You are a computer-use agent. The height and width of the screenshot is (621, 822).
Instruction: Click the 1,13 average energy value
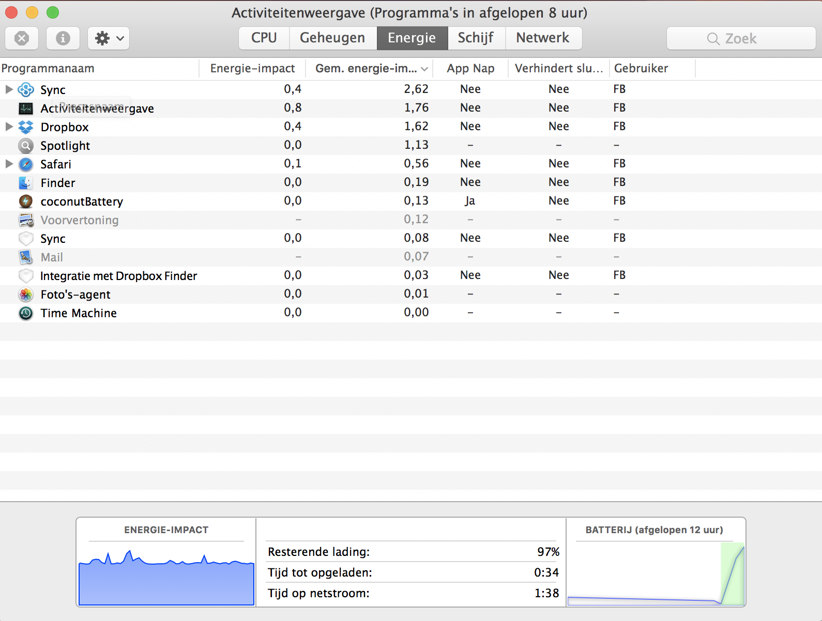point(416,145)
